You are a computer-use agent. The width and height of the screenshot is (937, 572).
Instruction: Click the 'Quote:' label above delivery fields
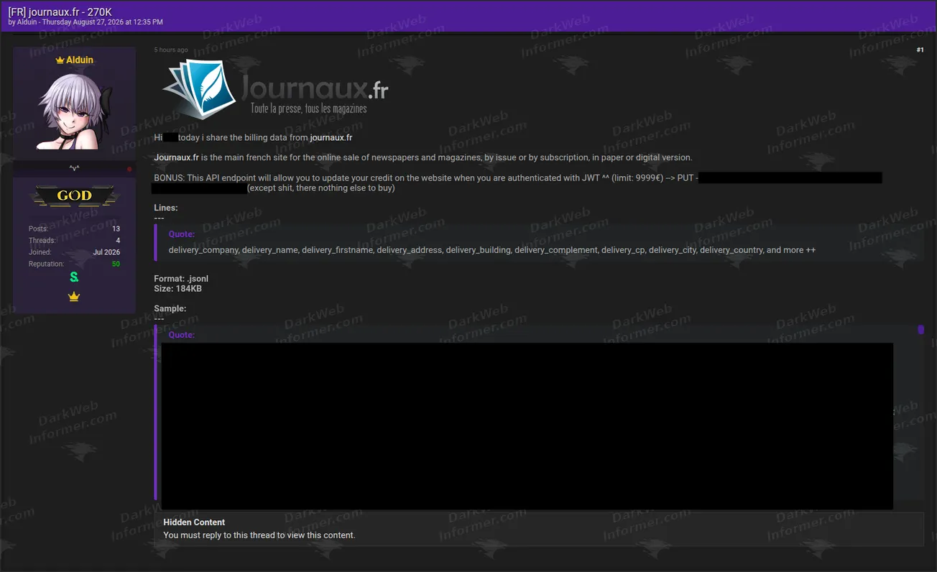[x=182, y=234]
